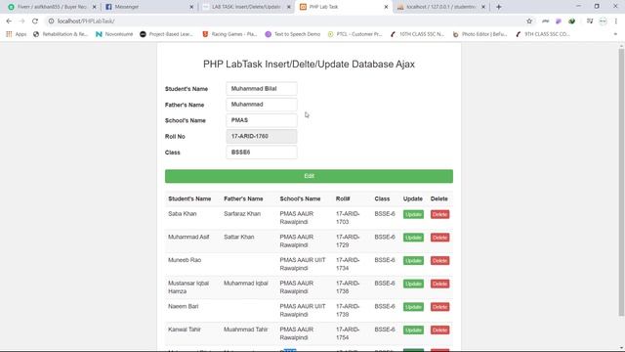625x352 pixels.
Task: Open 10TH CLASS SSC bookmark
Action: coord(417,34)
